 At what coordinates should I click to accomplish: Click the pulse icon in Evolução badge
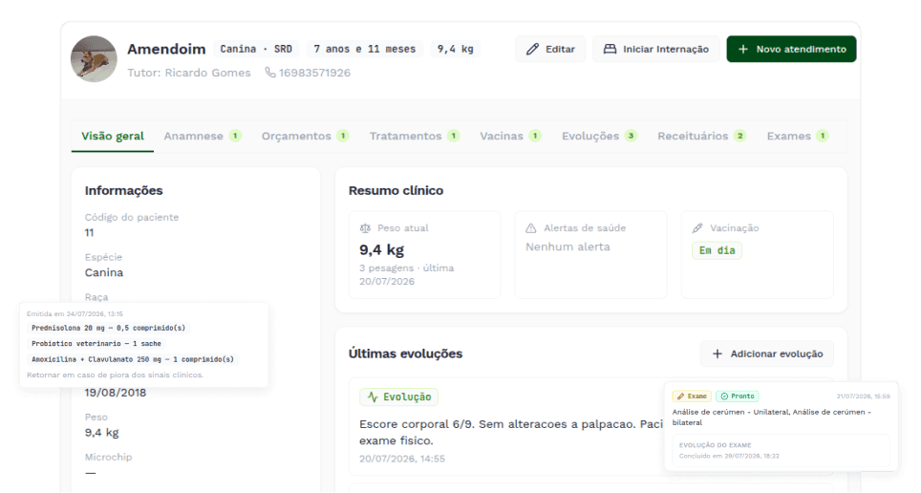point(373,397)
